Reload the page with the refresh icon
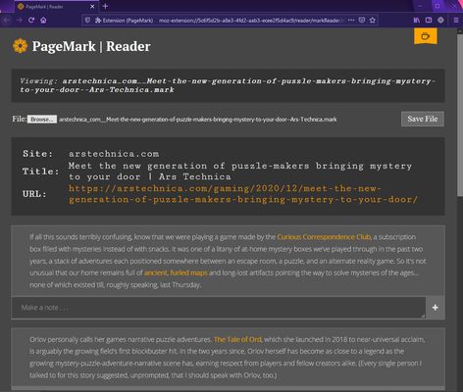Screen dimensions: 463x392 tap(31, 21)
